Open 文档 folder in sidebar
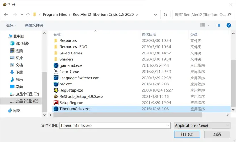 click(x=16, y=65)
